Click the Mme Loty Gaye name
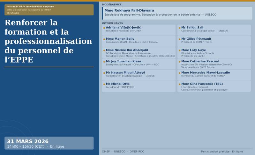 tap(193, 50)
